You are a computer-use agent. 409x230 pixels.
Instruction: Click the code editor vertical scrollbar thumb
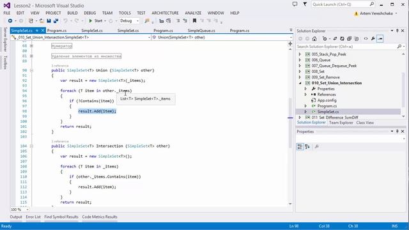tap(290, 123)
